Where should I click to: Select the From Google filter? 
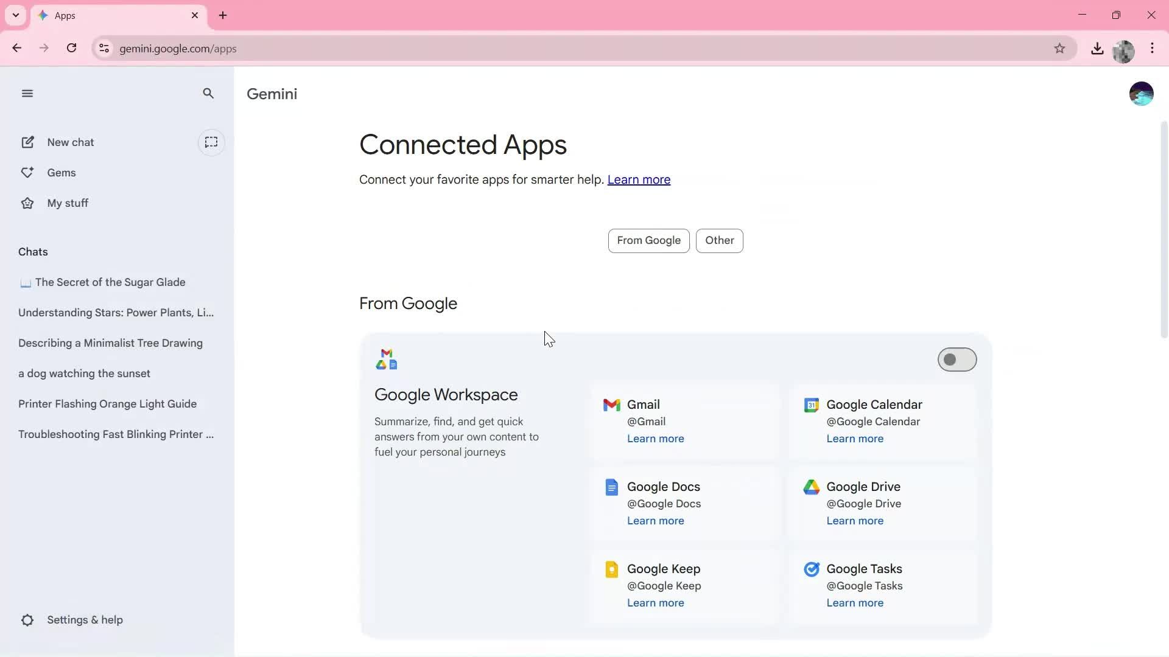click(648, 240)
